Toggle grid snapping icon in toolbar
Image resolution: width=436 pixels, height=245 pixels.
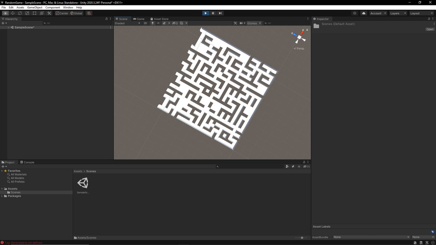pyautogui.click(x=89, y=13)
